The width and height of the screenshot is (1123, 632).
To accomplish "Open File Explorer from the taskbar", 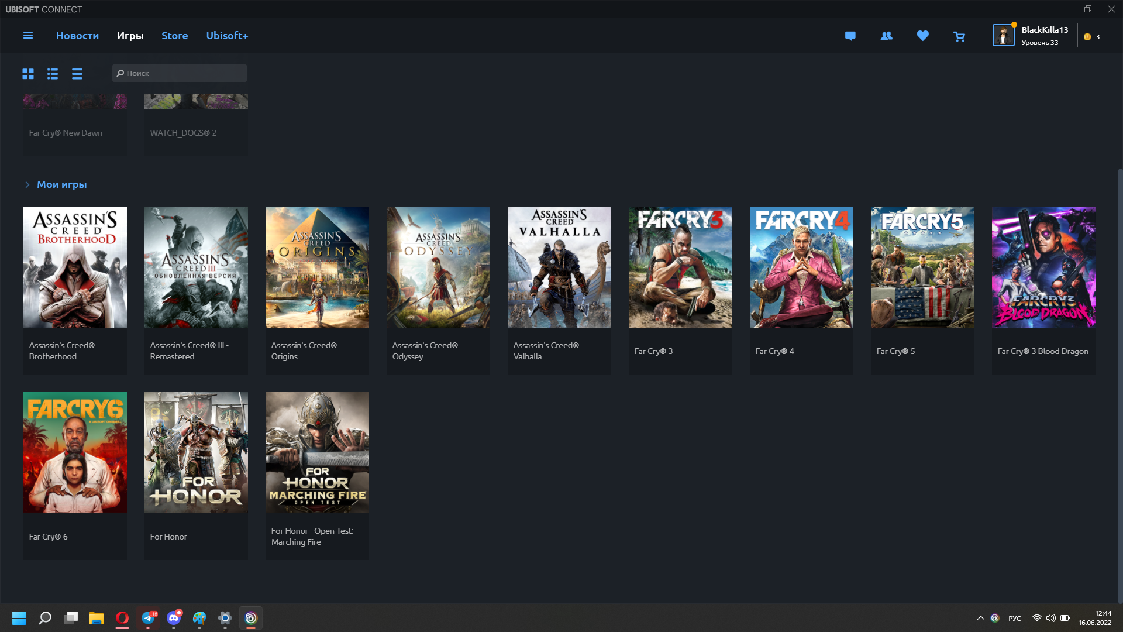I will point(97,618).
